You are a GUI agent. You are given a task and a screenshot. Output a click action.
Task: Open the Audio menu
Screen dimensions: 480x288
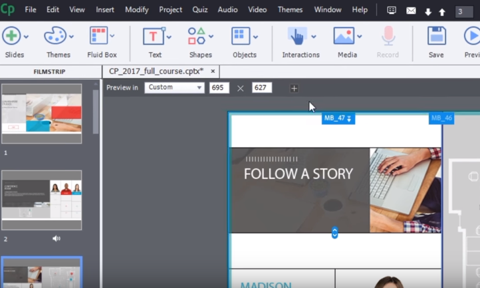228,10
